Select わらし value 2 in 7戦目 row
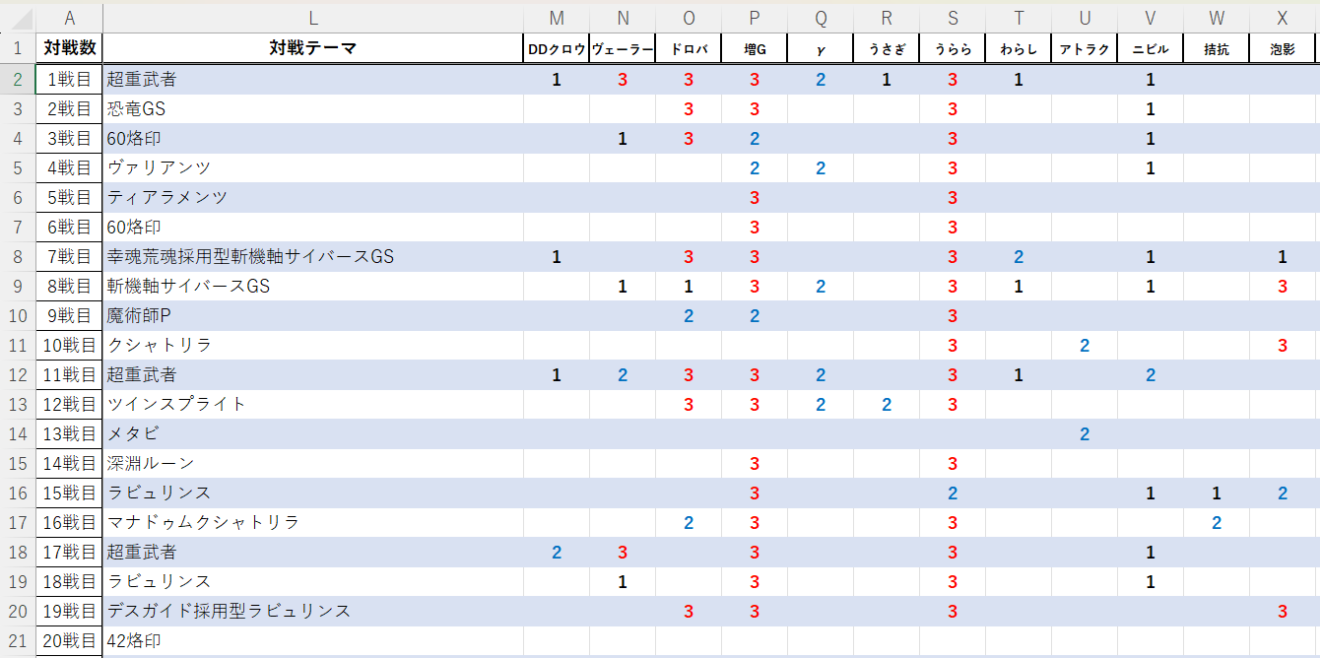 pos(1019,256)
